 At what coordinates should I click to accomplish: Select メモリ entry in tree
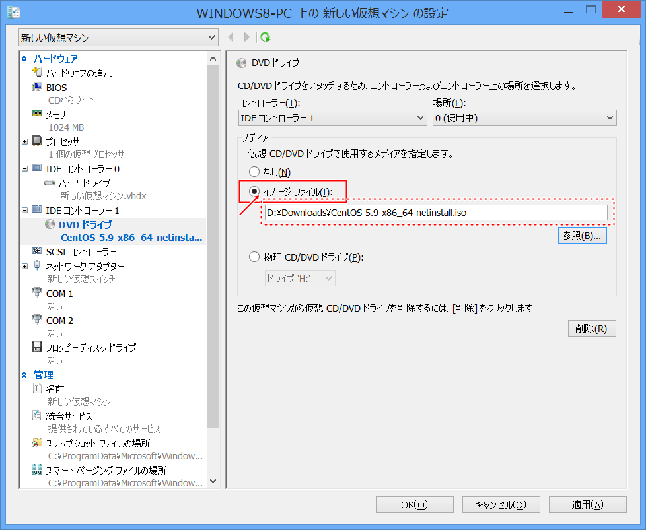pos(55,114)
